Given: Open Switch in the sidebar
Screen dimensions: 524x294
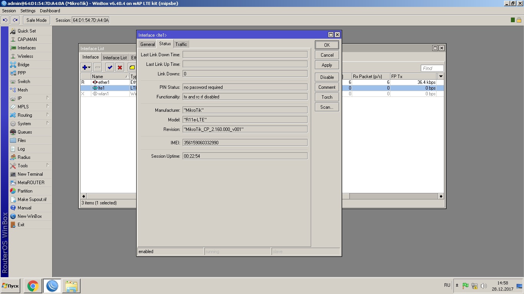Looking at the screenshot, I should 30,82.
